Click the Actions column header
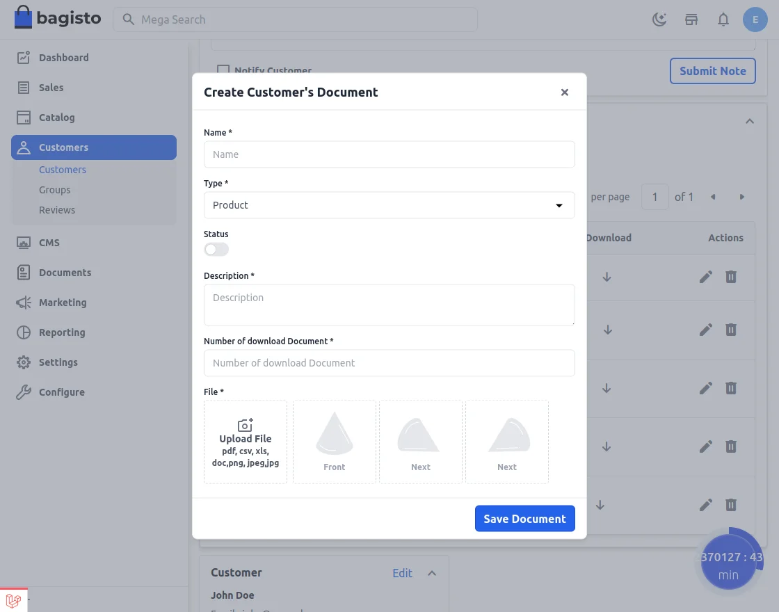 [x=725, y=238]
